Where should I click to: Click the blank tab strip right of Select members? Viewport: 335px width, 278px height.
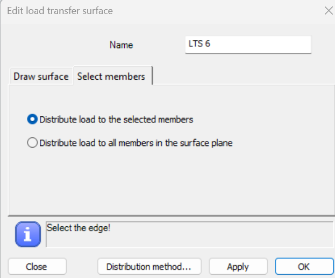(242, 77)
